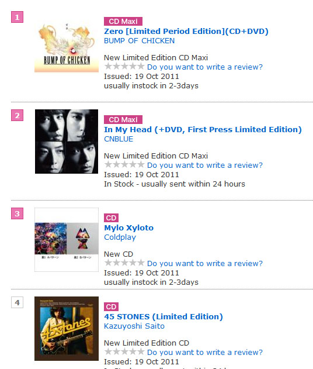Click the rank 2 badge icon
The width and height of the screenshot is (313, 369).
point(17,115)
